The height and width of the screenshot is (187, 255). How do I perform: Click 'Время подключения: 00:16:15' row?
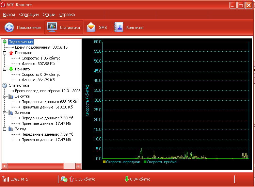[41, 47]
